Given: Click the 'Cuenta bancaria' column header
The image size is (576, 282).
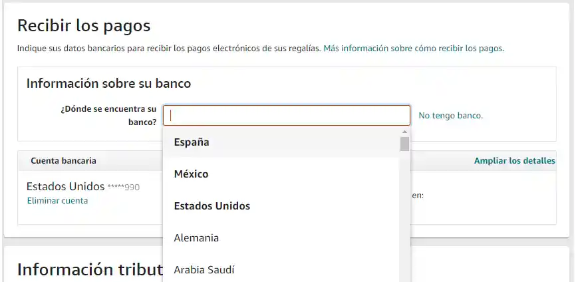Looking at the screenshot, I should (x=63, y=161).
